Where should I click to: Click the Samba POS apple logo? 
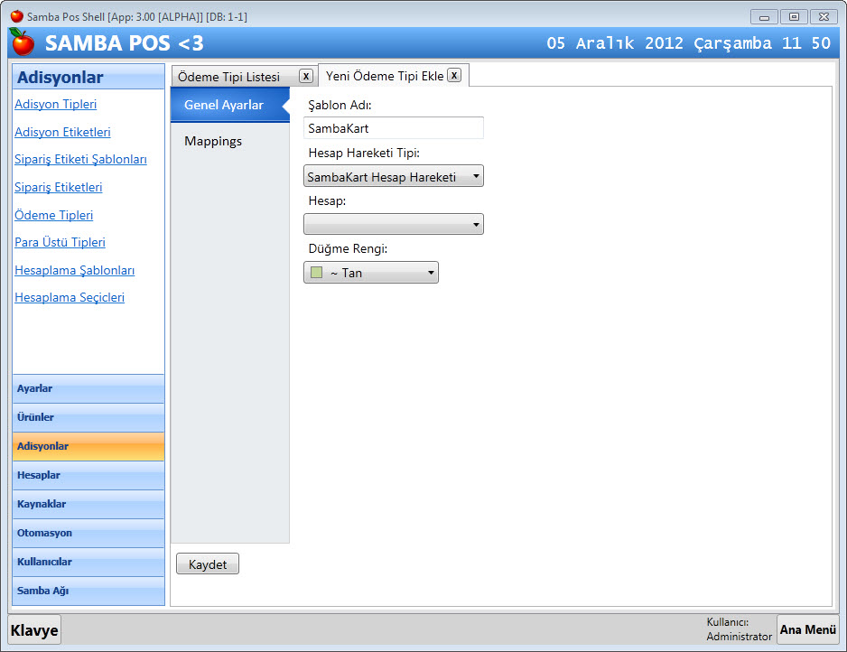(22, 42)
